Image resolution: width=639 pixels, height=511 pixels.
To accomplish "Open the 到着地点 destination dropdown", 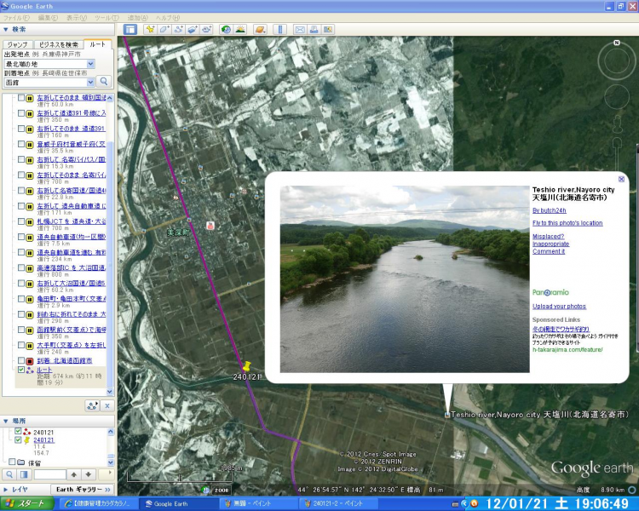I will (90, 83).
